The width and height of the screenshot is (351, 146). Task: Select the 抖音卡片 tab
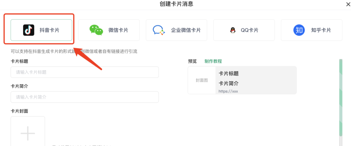click(41, 30)
